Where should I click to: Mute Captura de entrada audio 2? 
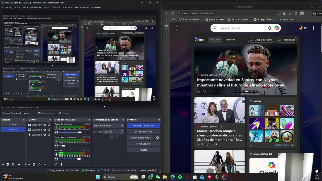56,146
